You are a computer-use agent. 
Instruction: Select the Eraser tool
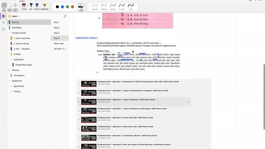tap(24, 7)
